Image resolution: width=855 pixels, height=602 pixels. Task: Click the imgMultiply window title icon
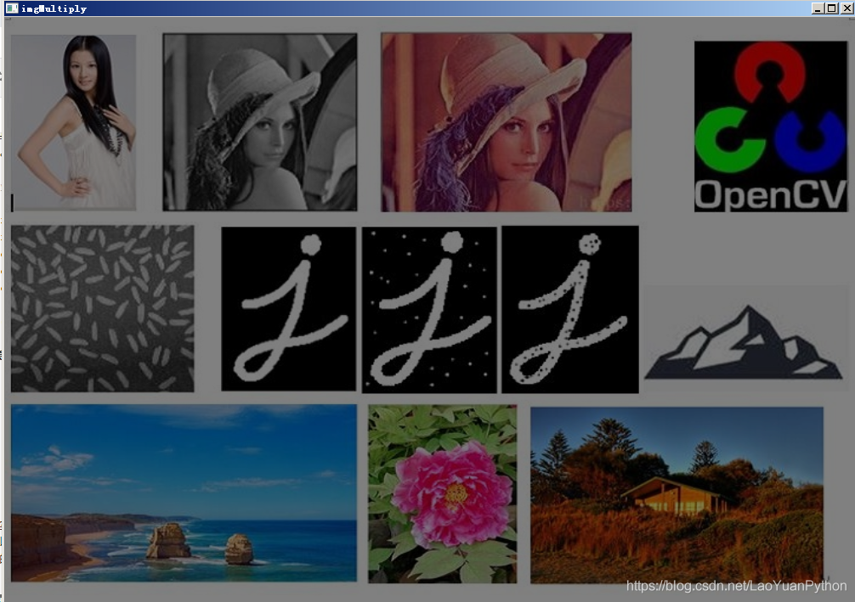11,8
